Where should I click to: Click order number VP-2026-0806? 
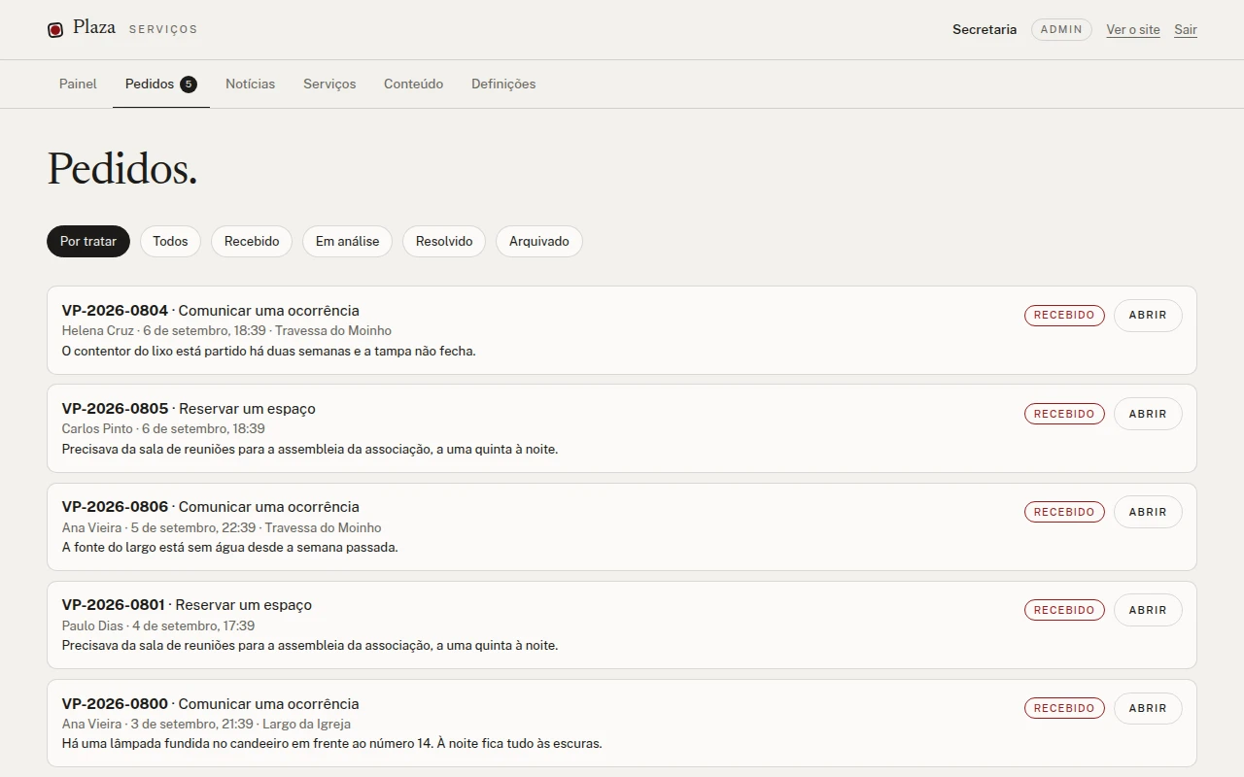click(x=115, y=507)
